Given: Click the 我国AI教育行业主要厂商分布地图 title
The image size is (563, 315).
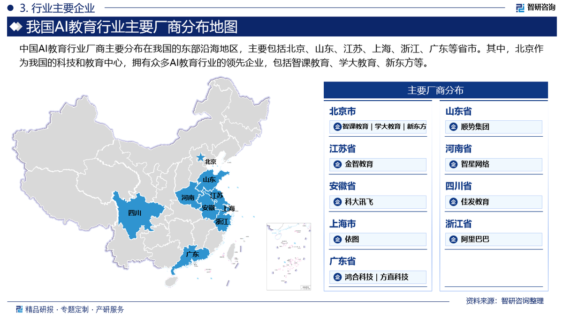Looking at the screenshot, I should click(131, 27).
